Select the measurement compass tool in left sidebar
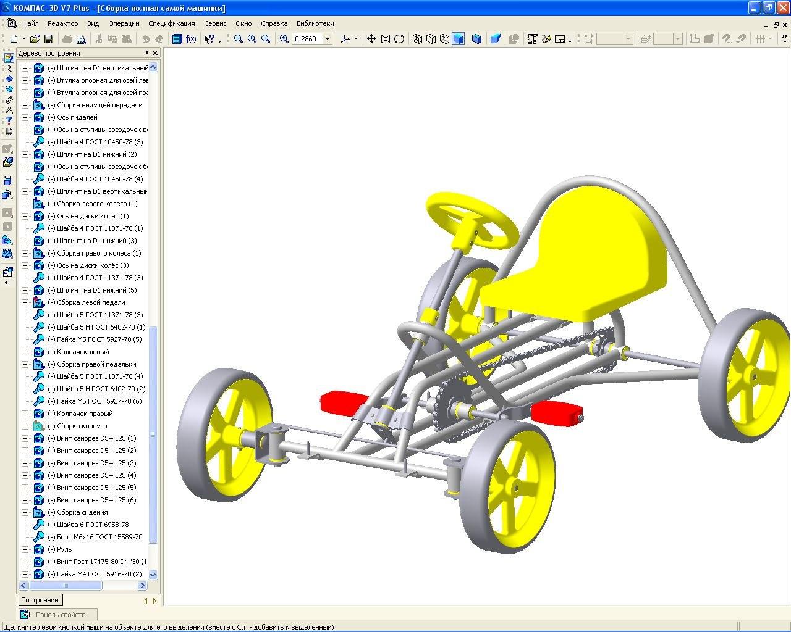This screenshot has width=791, height=632. point(9,110)
